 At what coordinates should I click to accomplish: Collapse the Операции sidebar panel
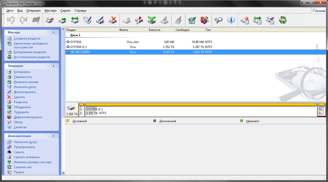pyautogui.click(x=53, y=66)
